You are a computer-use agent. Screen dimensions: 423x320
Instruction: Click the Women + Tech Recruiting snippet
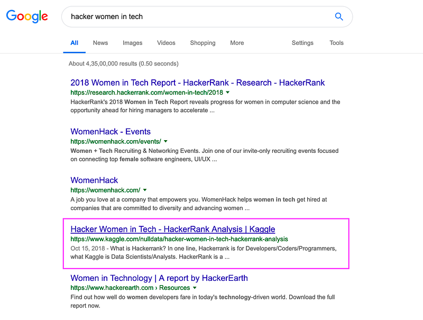coord(204,155)
